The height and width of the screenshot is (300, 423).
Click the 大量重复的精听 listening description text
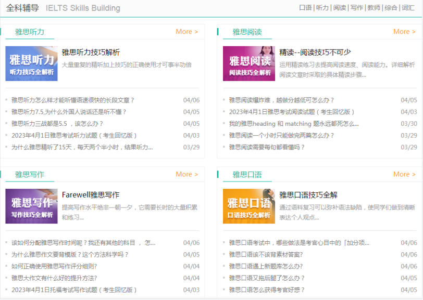127,65
